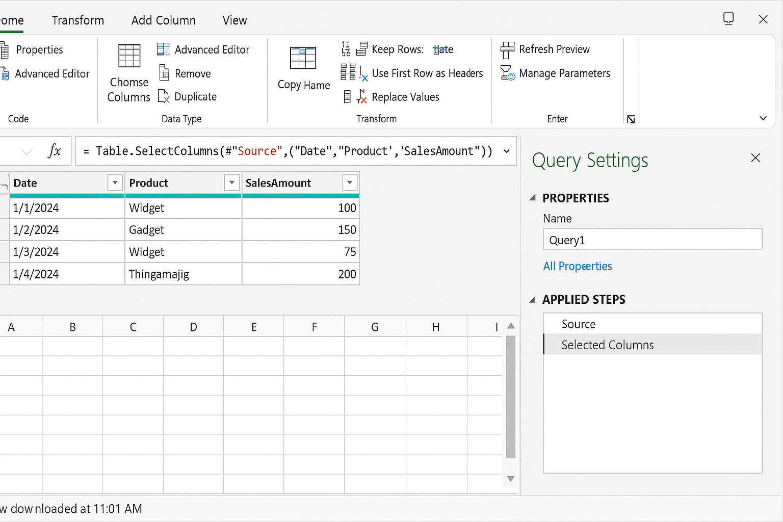The width and height of the screenshot is (783, 522).
Task: Click the sales amount cell 75
Action: [301, 252]
